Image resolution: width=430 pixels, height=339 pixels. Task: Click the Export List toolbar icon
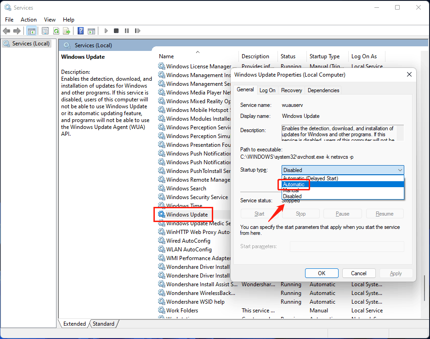(67, 31)
